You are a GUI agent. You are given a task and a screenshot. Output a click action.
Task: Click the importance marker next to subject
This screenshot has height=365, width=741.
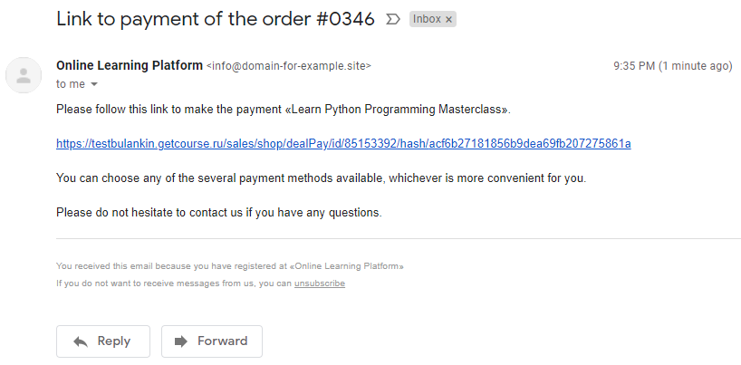pyautogui.click(x=393, y=19)
